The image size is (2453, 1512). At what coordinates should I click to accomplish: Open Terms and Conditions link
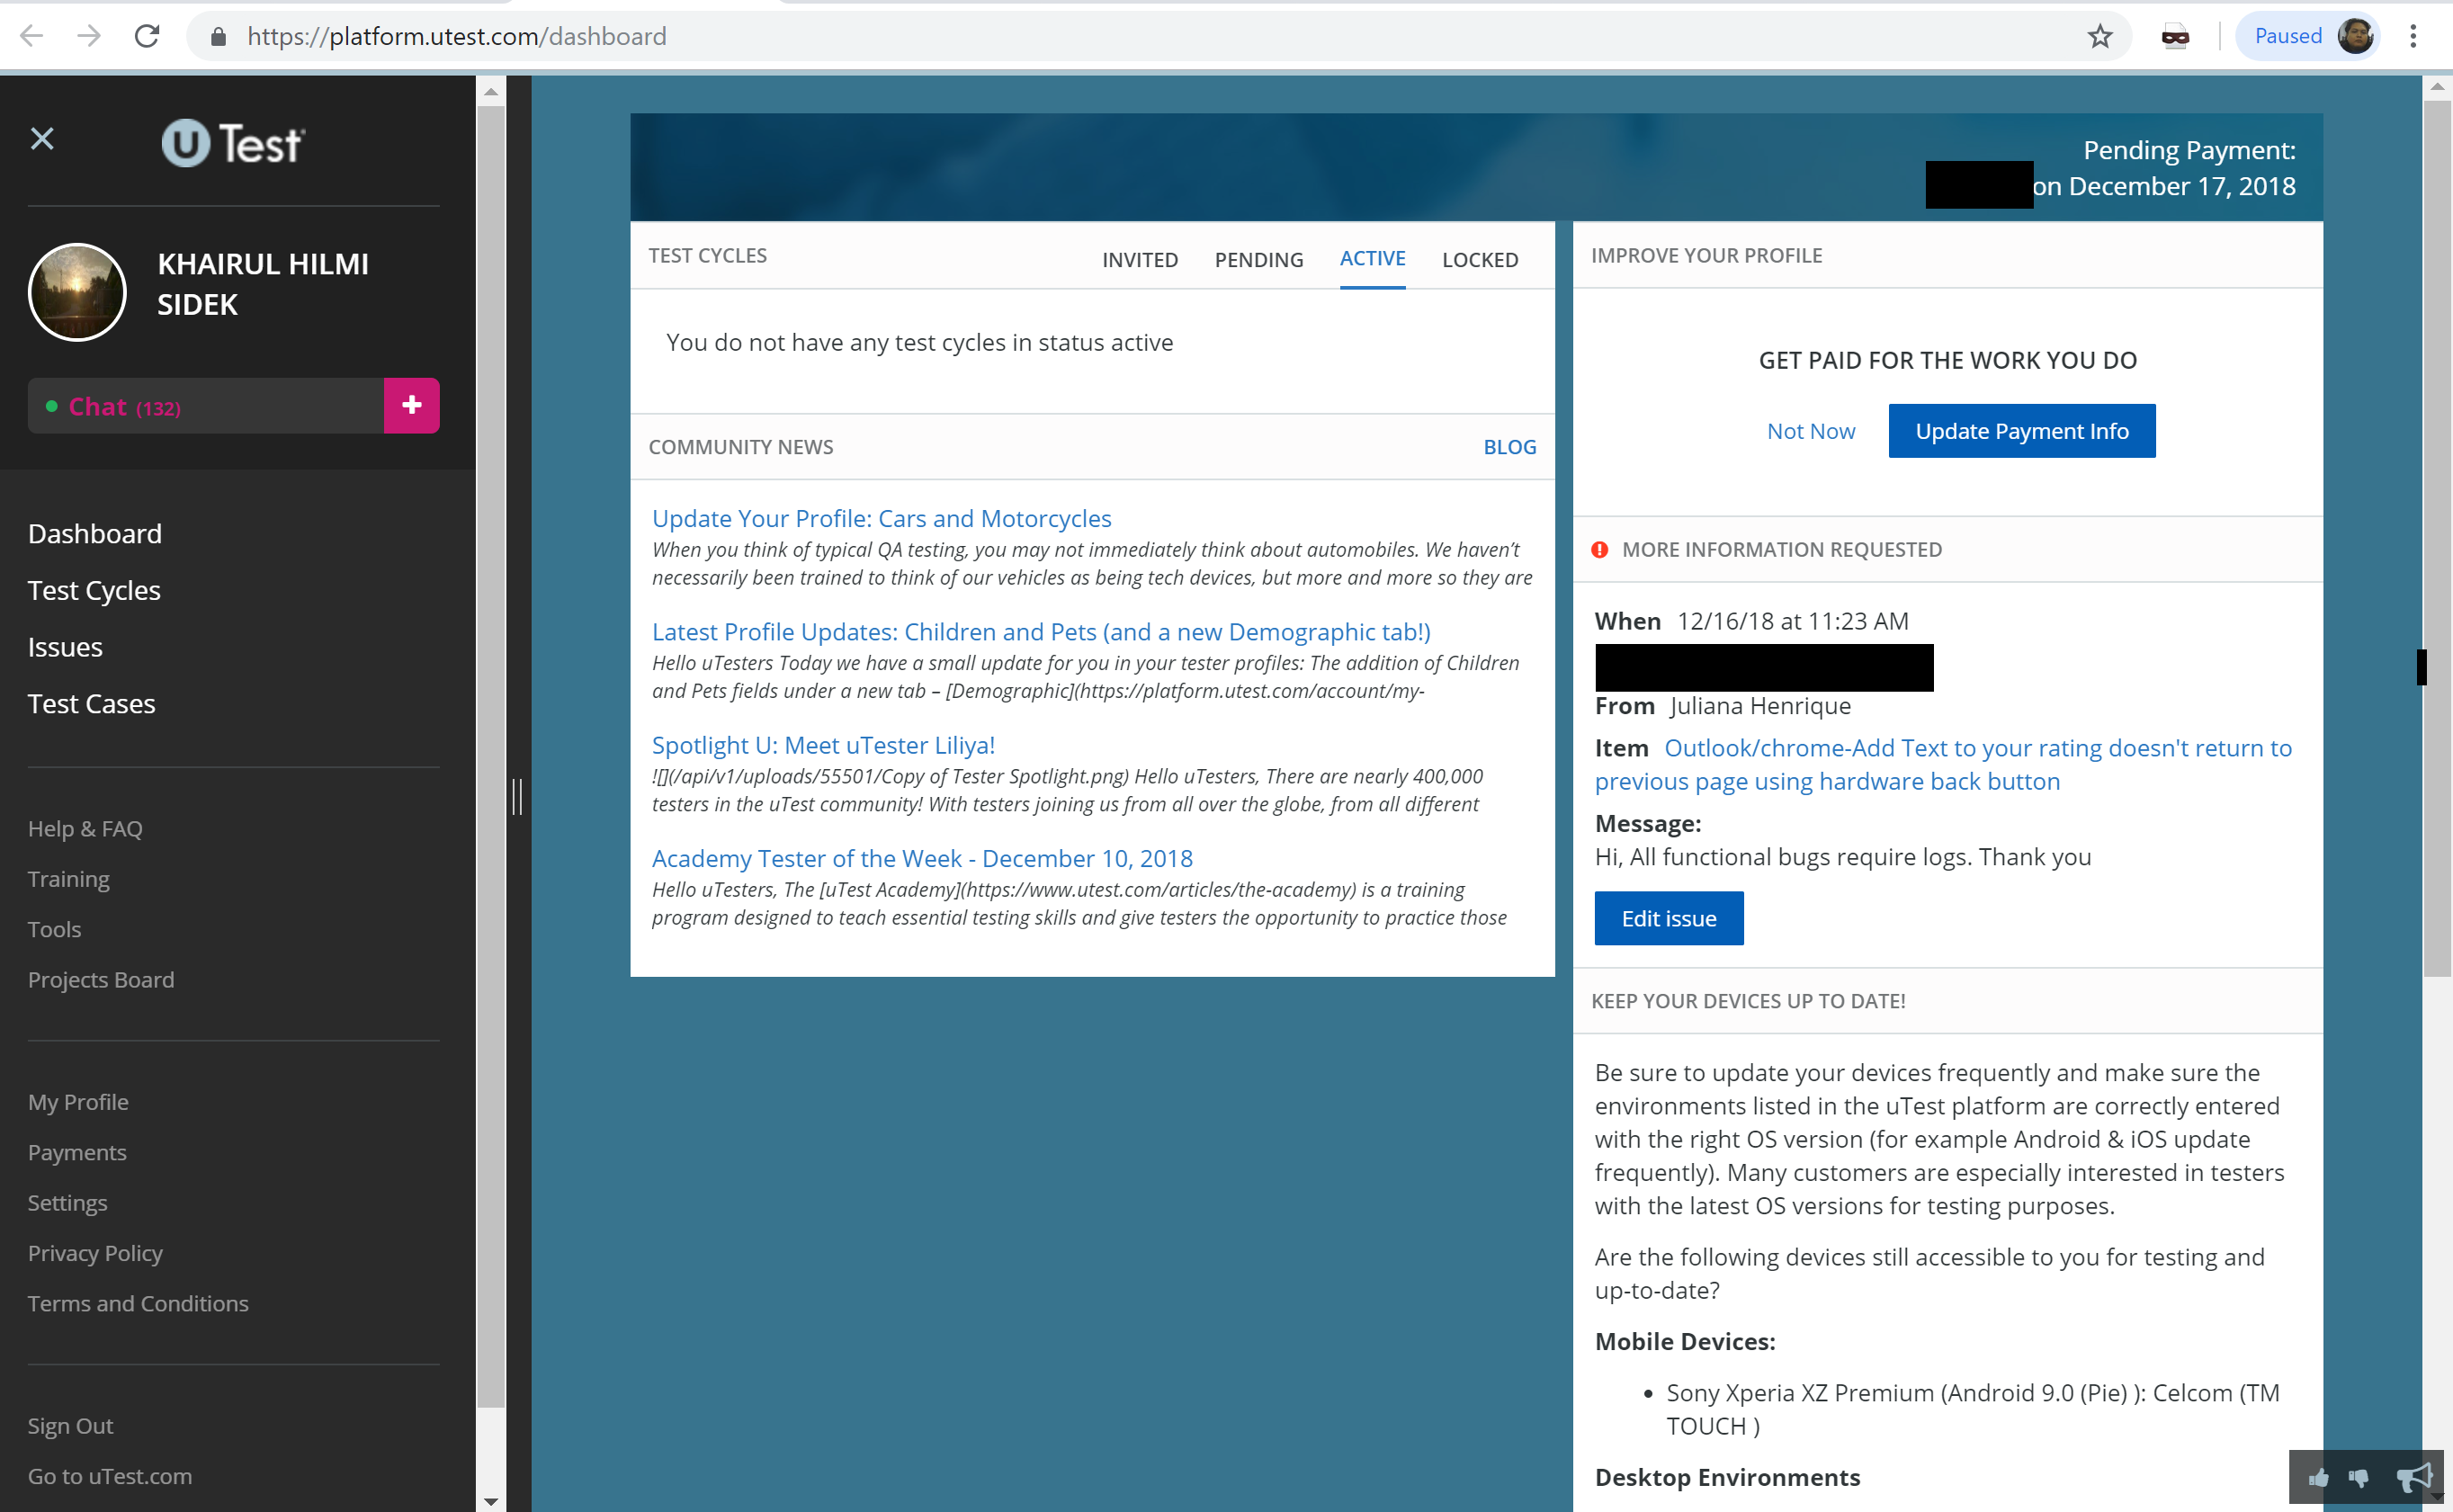pos(138,1303)
